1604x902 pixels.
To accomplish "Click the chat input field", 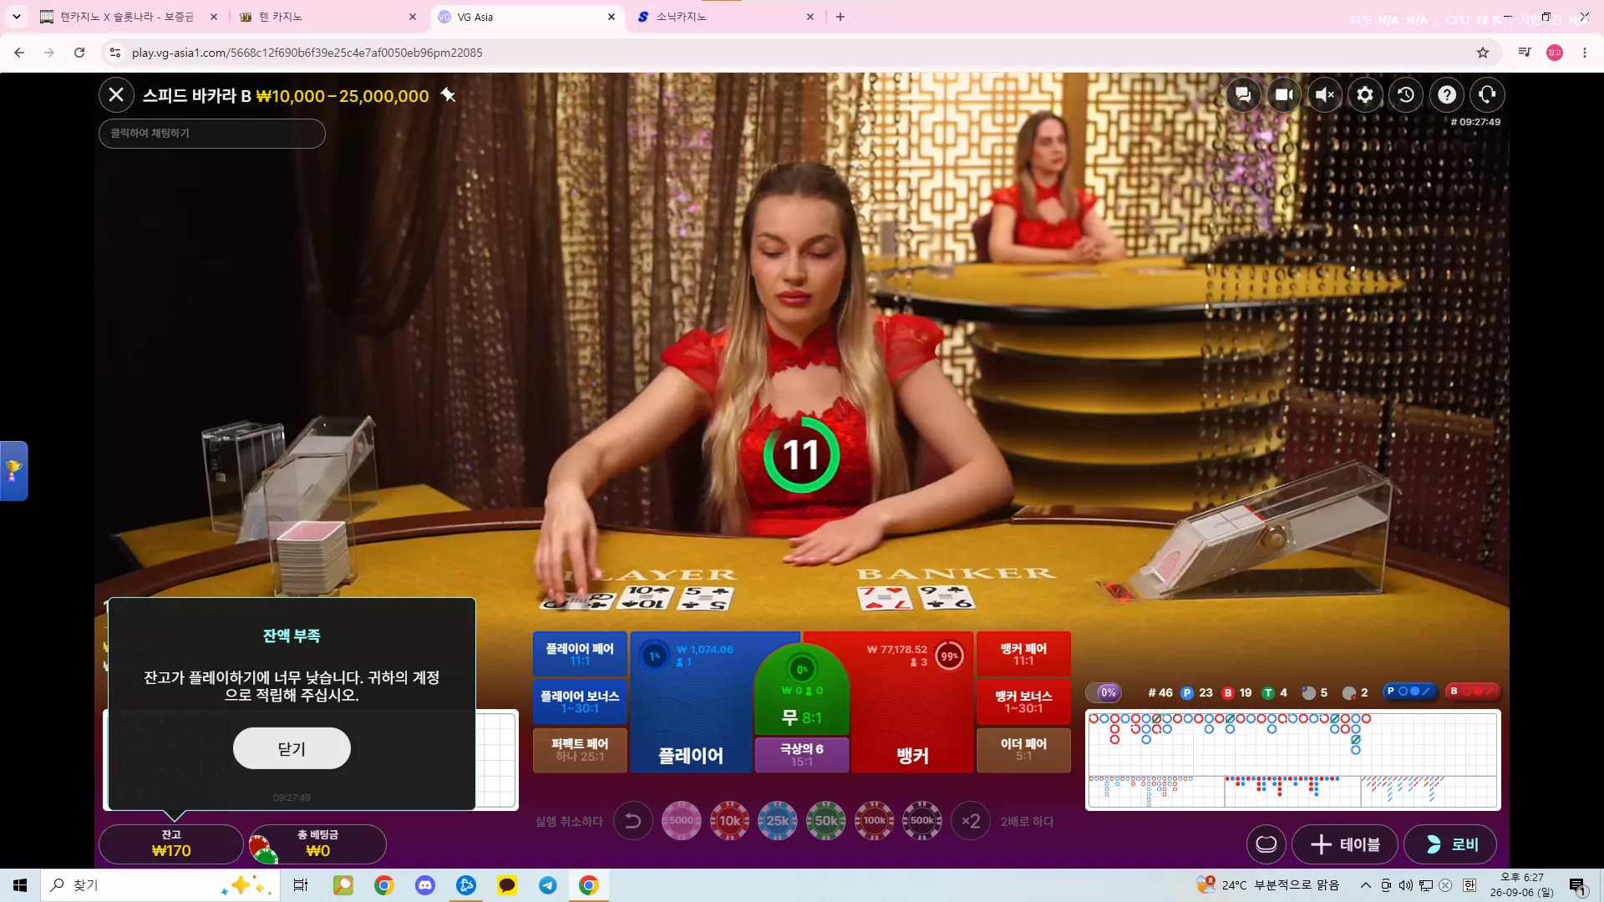I will [212, 134].
